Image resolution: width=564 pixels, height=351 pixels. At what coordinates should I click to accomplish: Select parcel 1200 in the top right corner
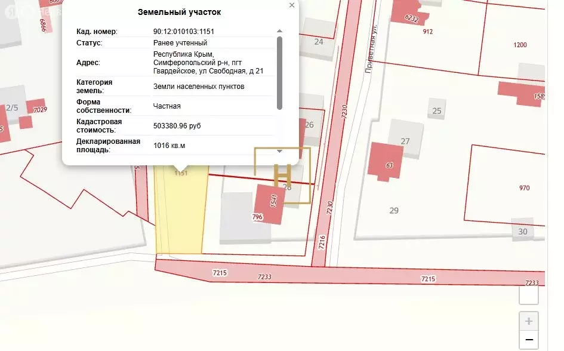520,45
